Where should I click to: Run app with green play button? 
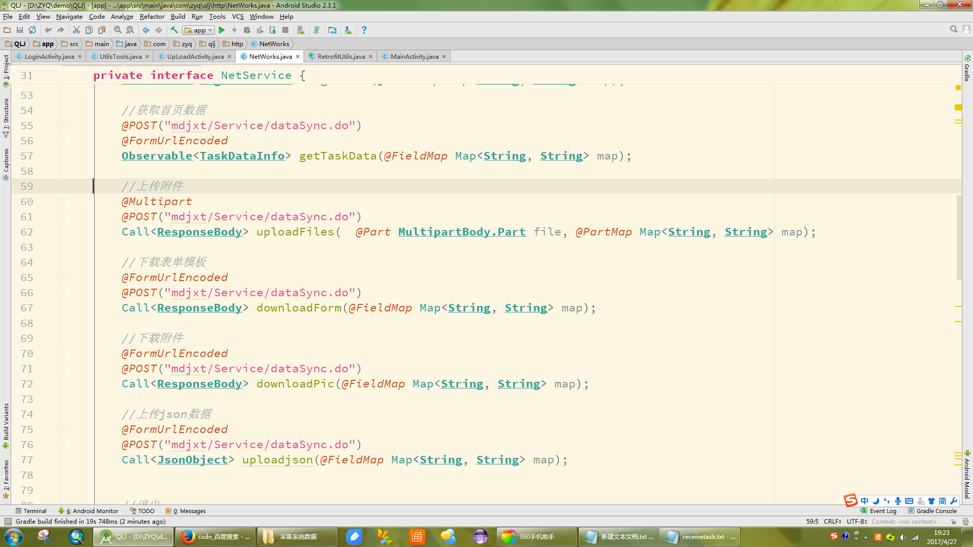click(x=222, y=30)
